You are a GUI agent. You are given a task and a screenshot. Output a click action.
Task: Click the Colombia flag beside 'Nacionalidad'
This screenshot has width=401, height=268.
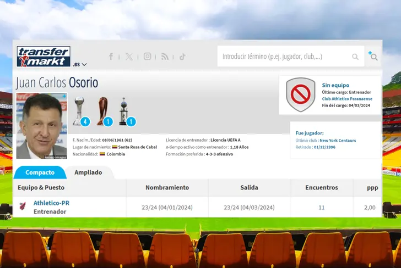[102, 154]
